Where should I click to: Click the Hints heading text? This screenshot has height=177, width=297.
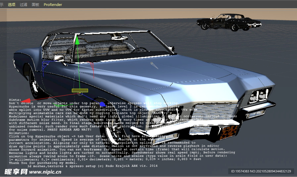point(15,100)
